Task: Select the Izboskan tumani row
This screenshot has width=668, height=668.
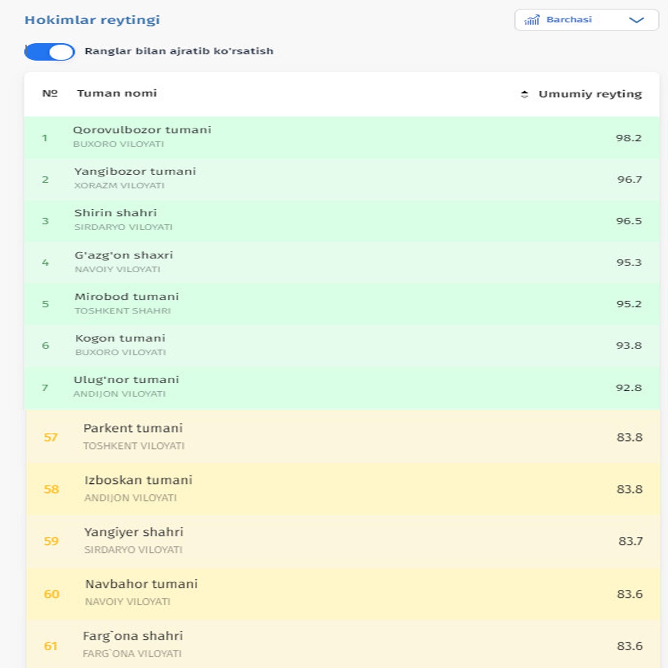Action: coord(343,489)
